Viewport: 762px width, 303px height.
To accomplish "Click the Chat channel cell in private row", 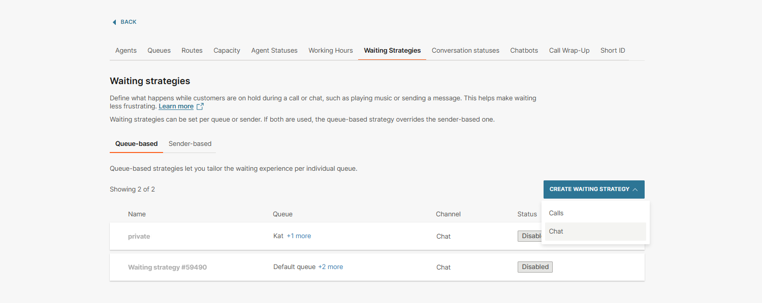I will coord(443,237).
